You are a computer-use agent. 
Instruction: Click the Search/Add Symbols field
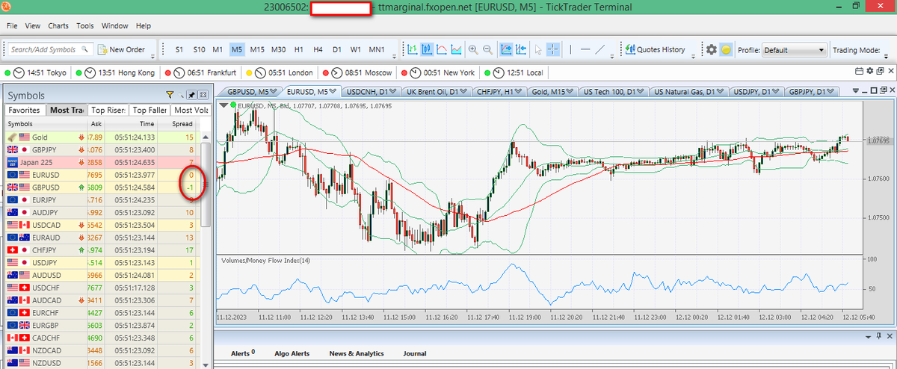click(x=50, y=49)
